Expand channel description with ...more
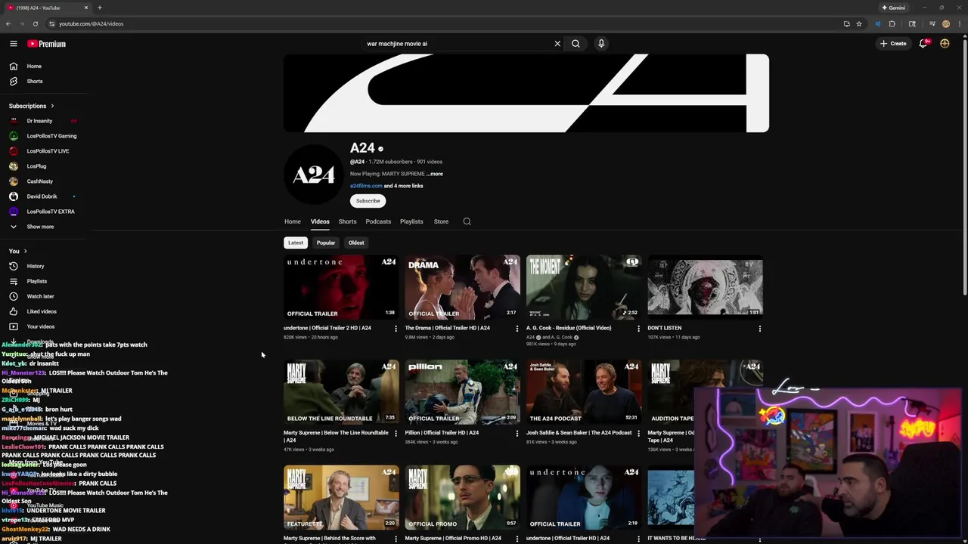The height and width of the screenshot is (544, 968). pos(434,174)
